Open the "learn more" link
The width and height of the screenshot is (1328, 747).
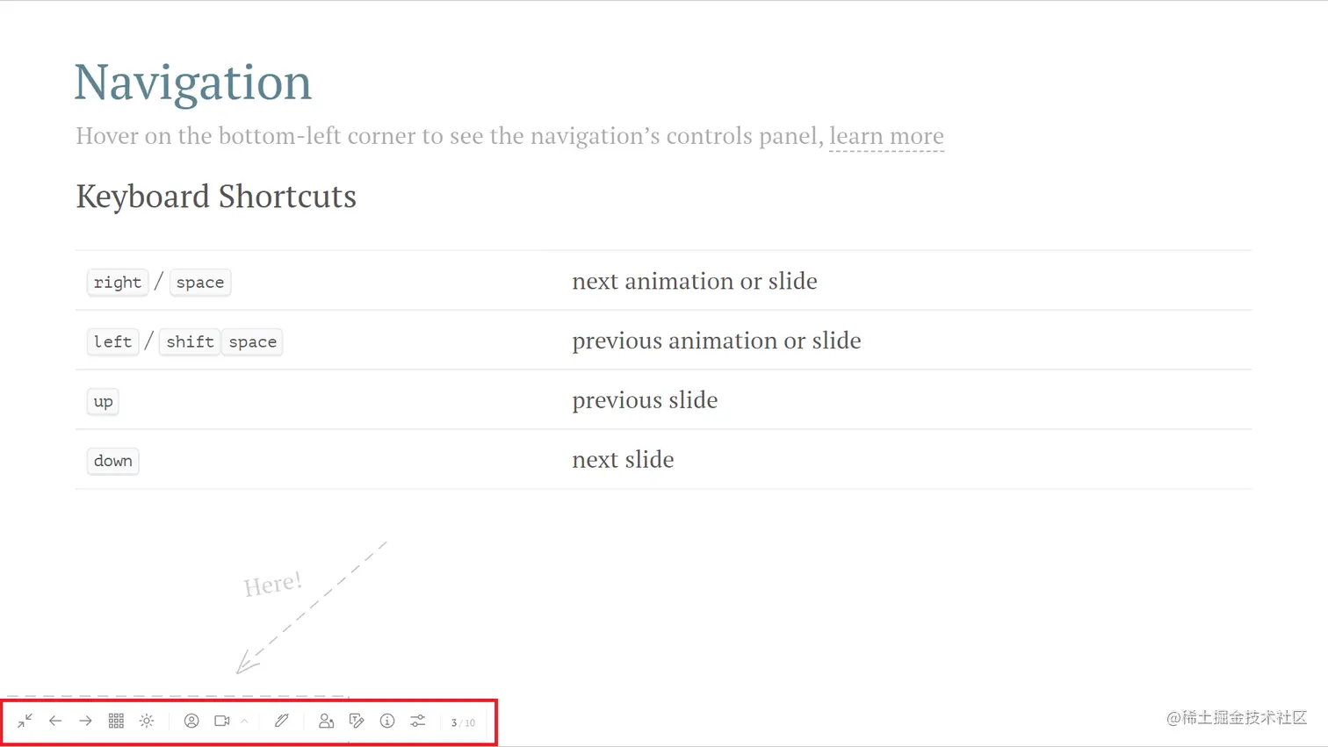pyautogui.click(x=886, y=136)
